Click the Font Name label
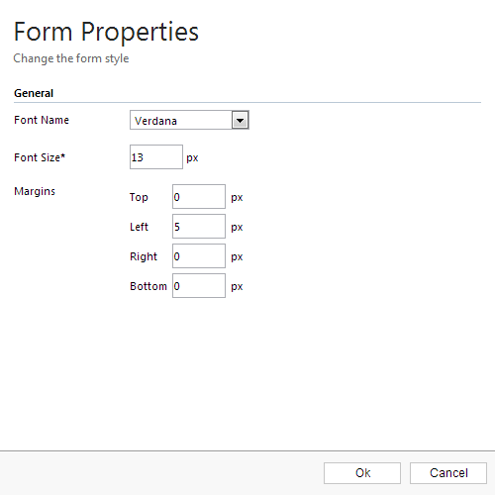The width and height of the screenshot is (495, 495). pyautogui.click(x=42, y=120)
